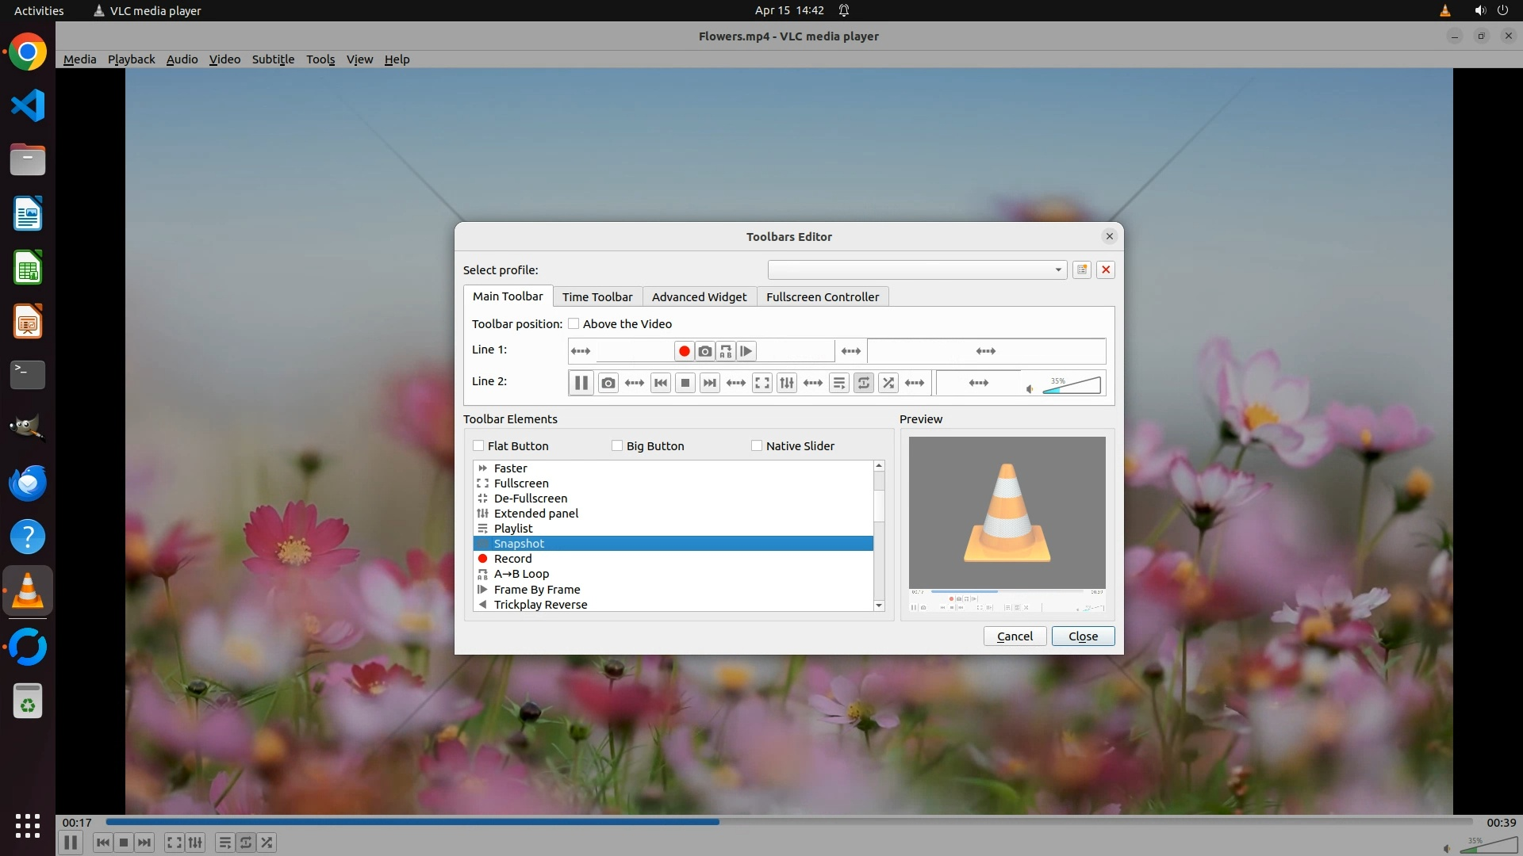Click the Snapshot camera icon in Line 2
Viewport: 1523px width, 856px height.
(x=608, y=383)
